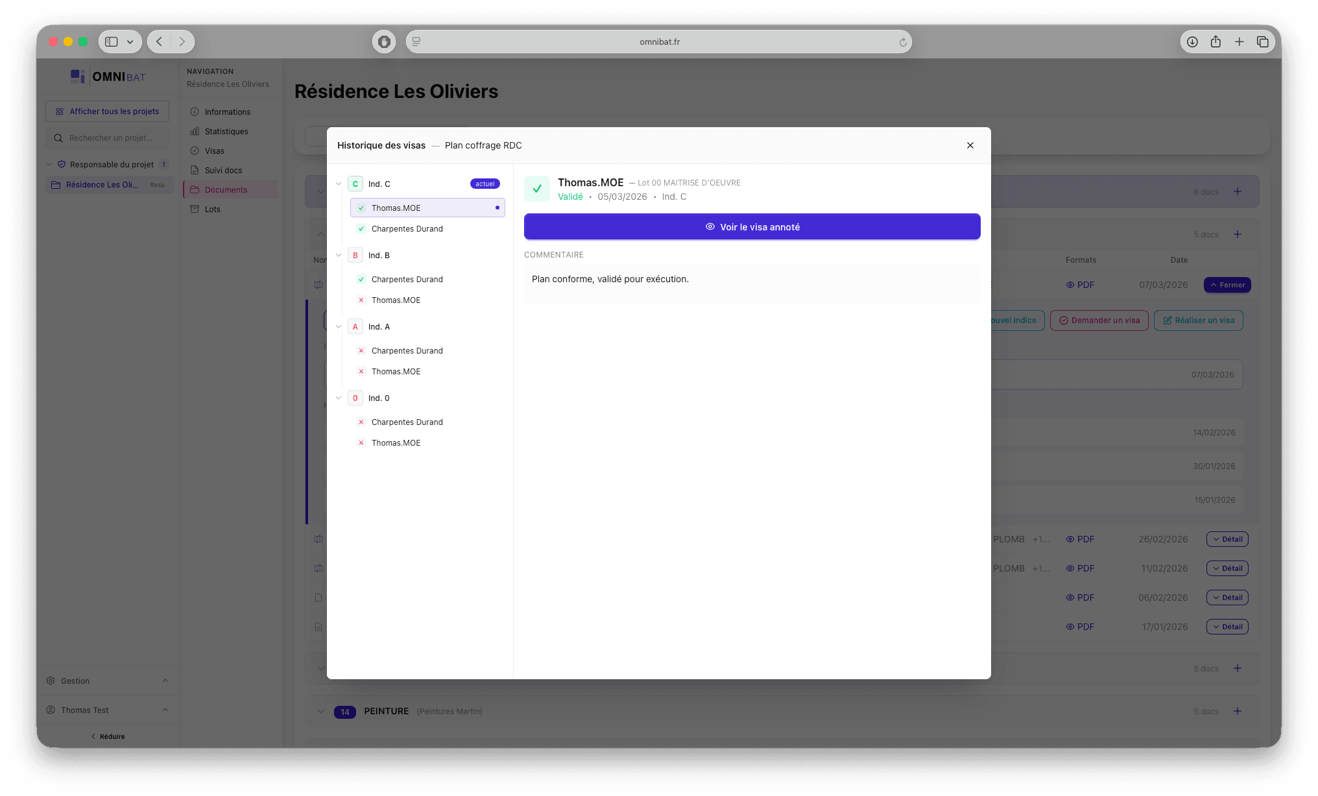This screenshot has width=1318, height=796.
Task: Collapse the Ind. C tree group
Action: click(x=339, y=184)
